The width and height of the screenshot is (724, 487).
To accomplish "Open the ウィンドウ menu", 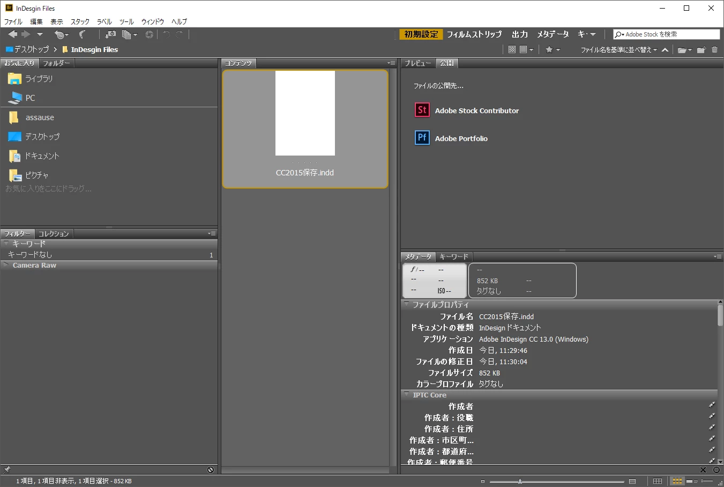I will tap(153, 21).
